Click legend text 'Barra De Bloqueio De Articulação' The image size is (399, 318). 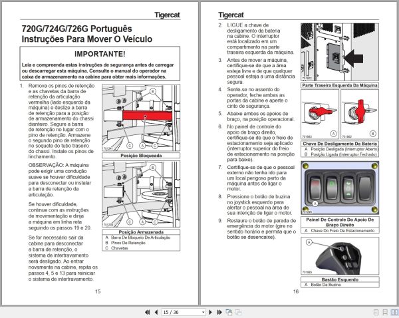click(141, 238)
